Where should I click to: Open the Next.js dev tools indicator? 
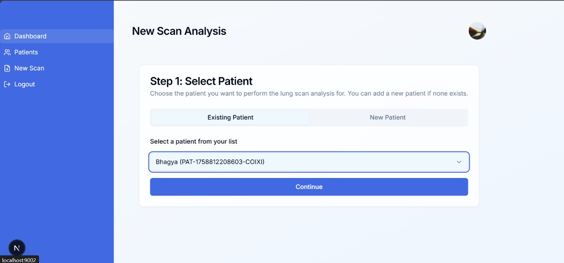[x=17, y=248]
